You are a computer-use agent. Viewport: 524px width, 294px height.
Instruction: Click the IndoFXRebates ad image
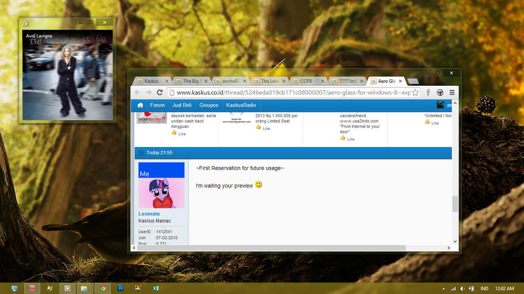click(x=151, y=118)
